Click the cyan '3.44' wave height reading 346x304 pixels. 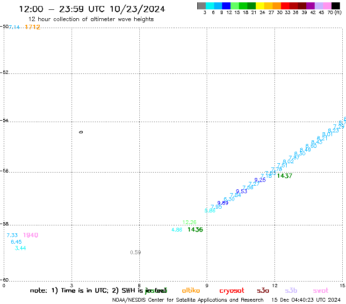pos(20,248)
